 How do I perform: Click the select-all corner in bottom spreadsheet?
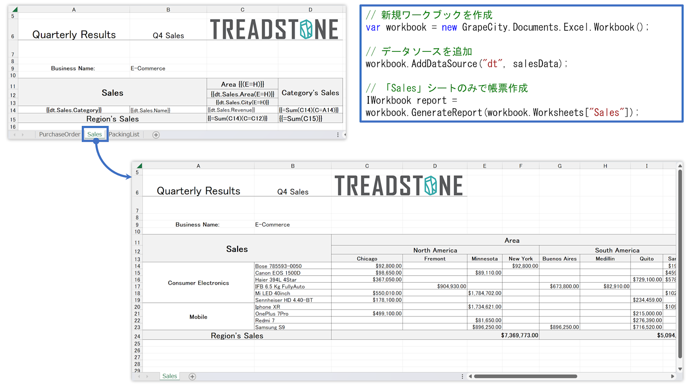coord(139,165)
